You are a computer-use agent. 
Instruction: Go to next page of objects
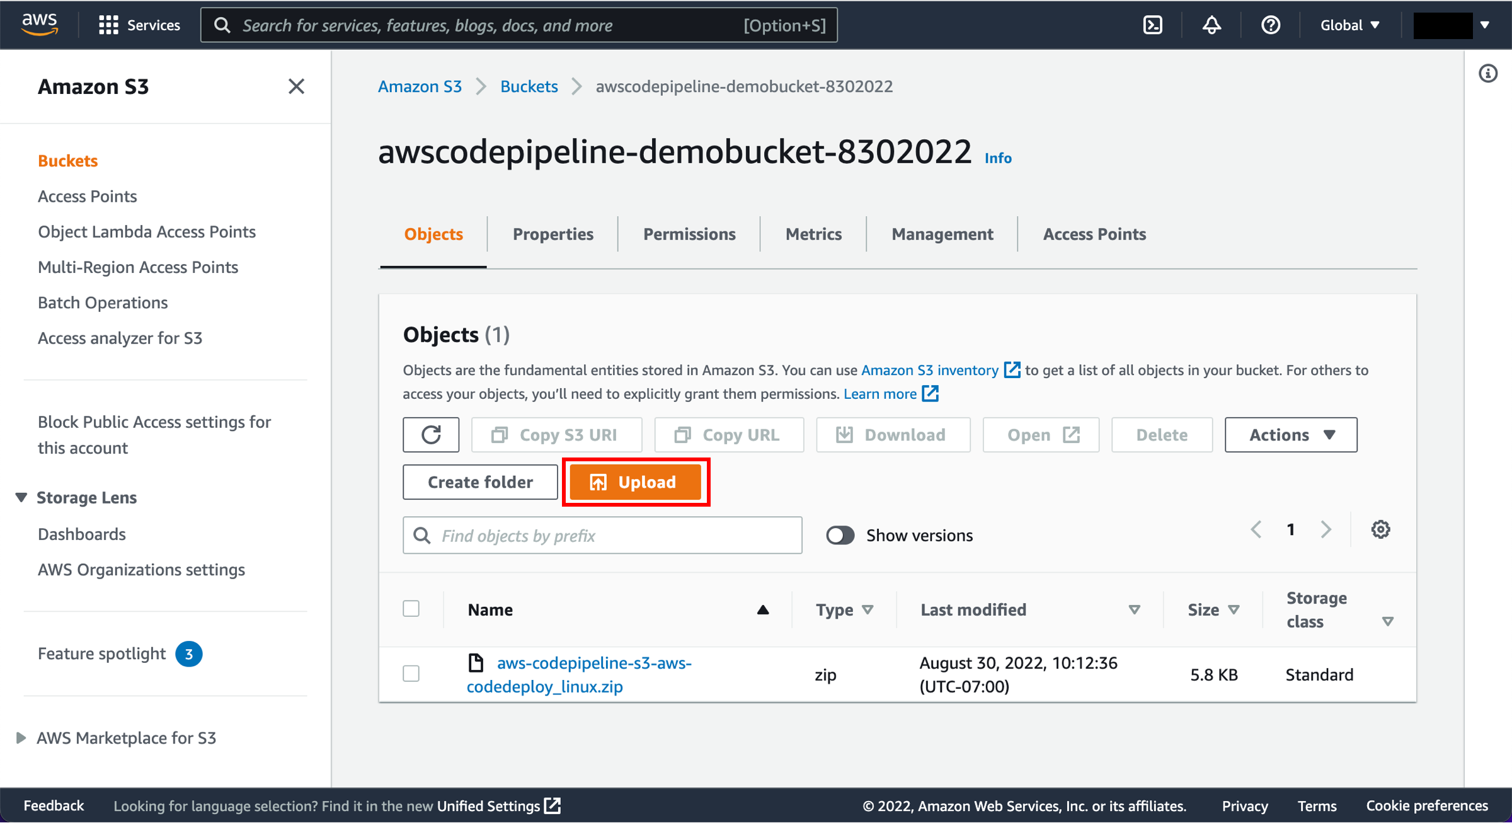[1326, 529]
